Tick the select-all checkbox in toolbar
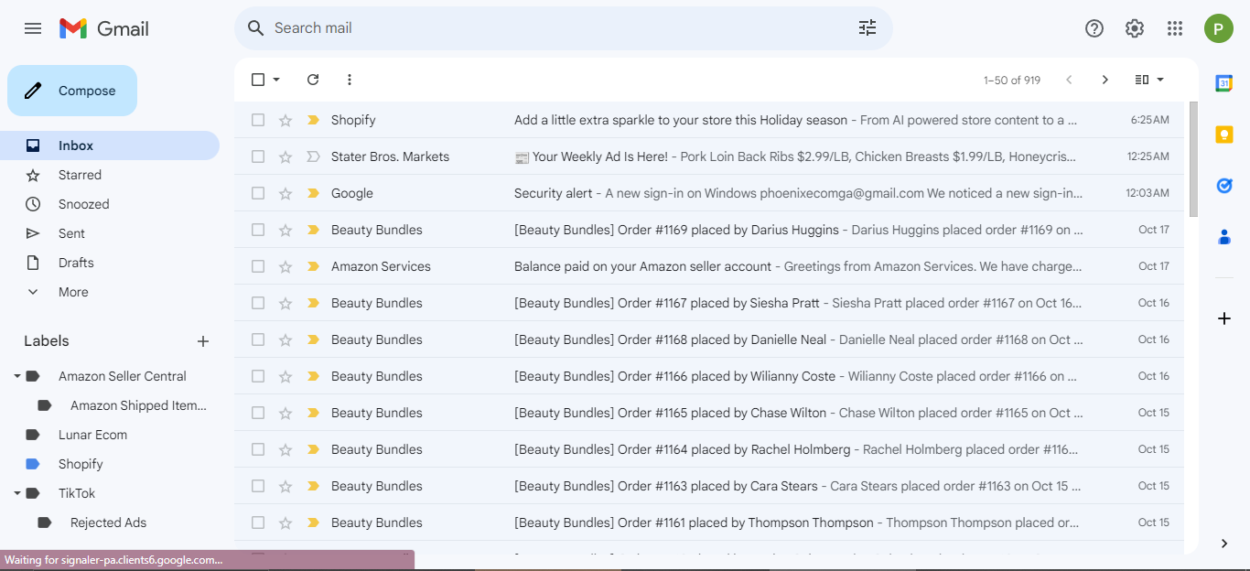Image resolution: width=1250 pixels, height=571 pixels. click(x=258, y=80)
